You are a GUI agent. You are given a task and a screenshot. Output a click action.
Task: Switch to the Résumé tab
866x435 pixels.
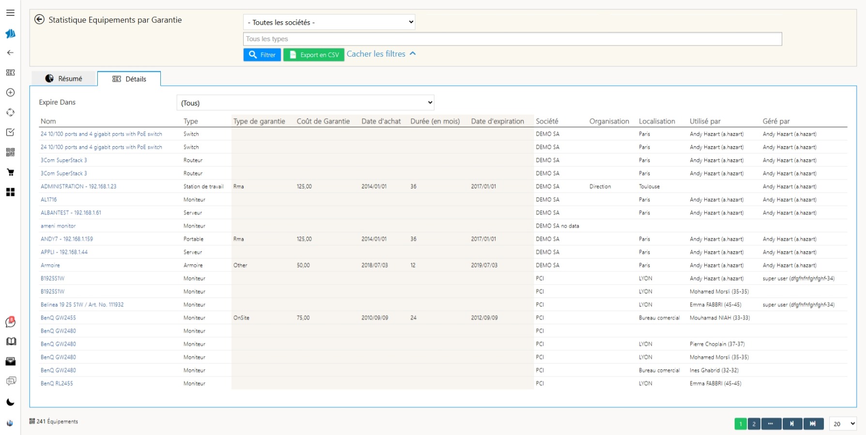pyautogui.click(x=64, y=79)
